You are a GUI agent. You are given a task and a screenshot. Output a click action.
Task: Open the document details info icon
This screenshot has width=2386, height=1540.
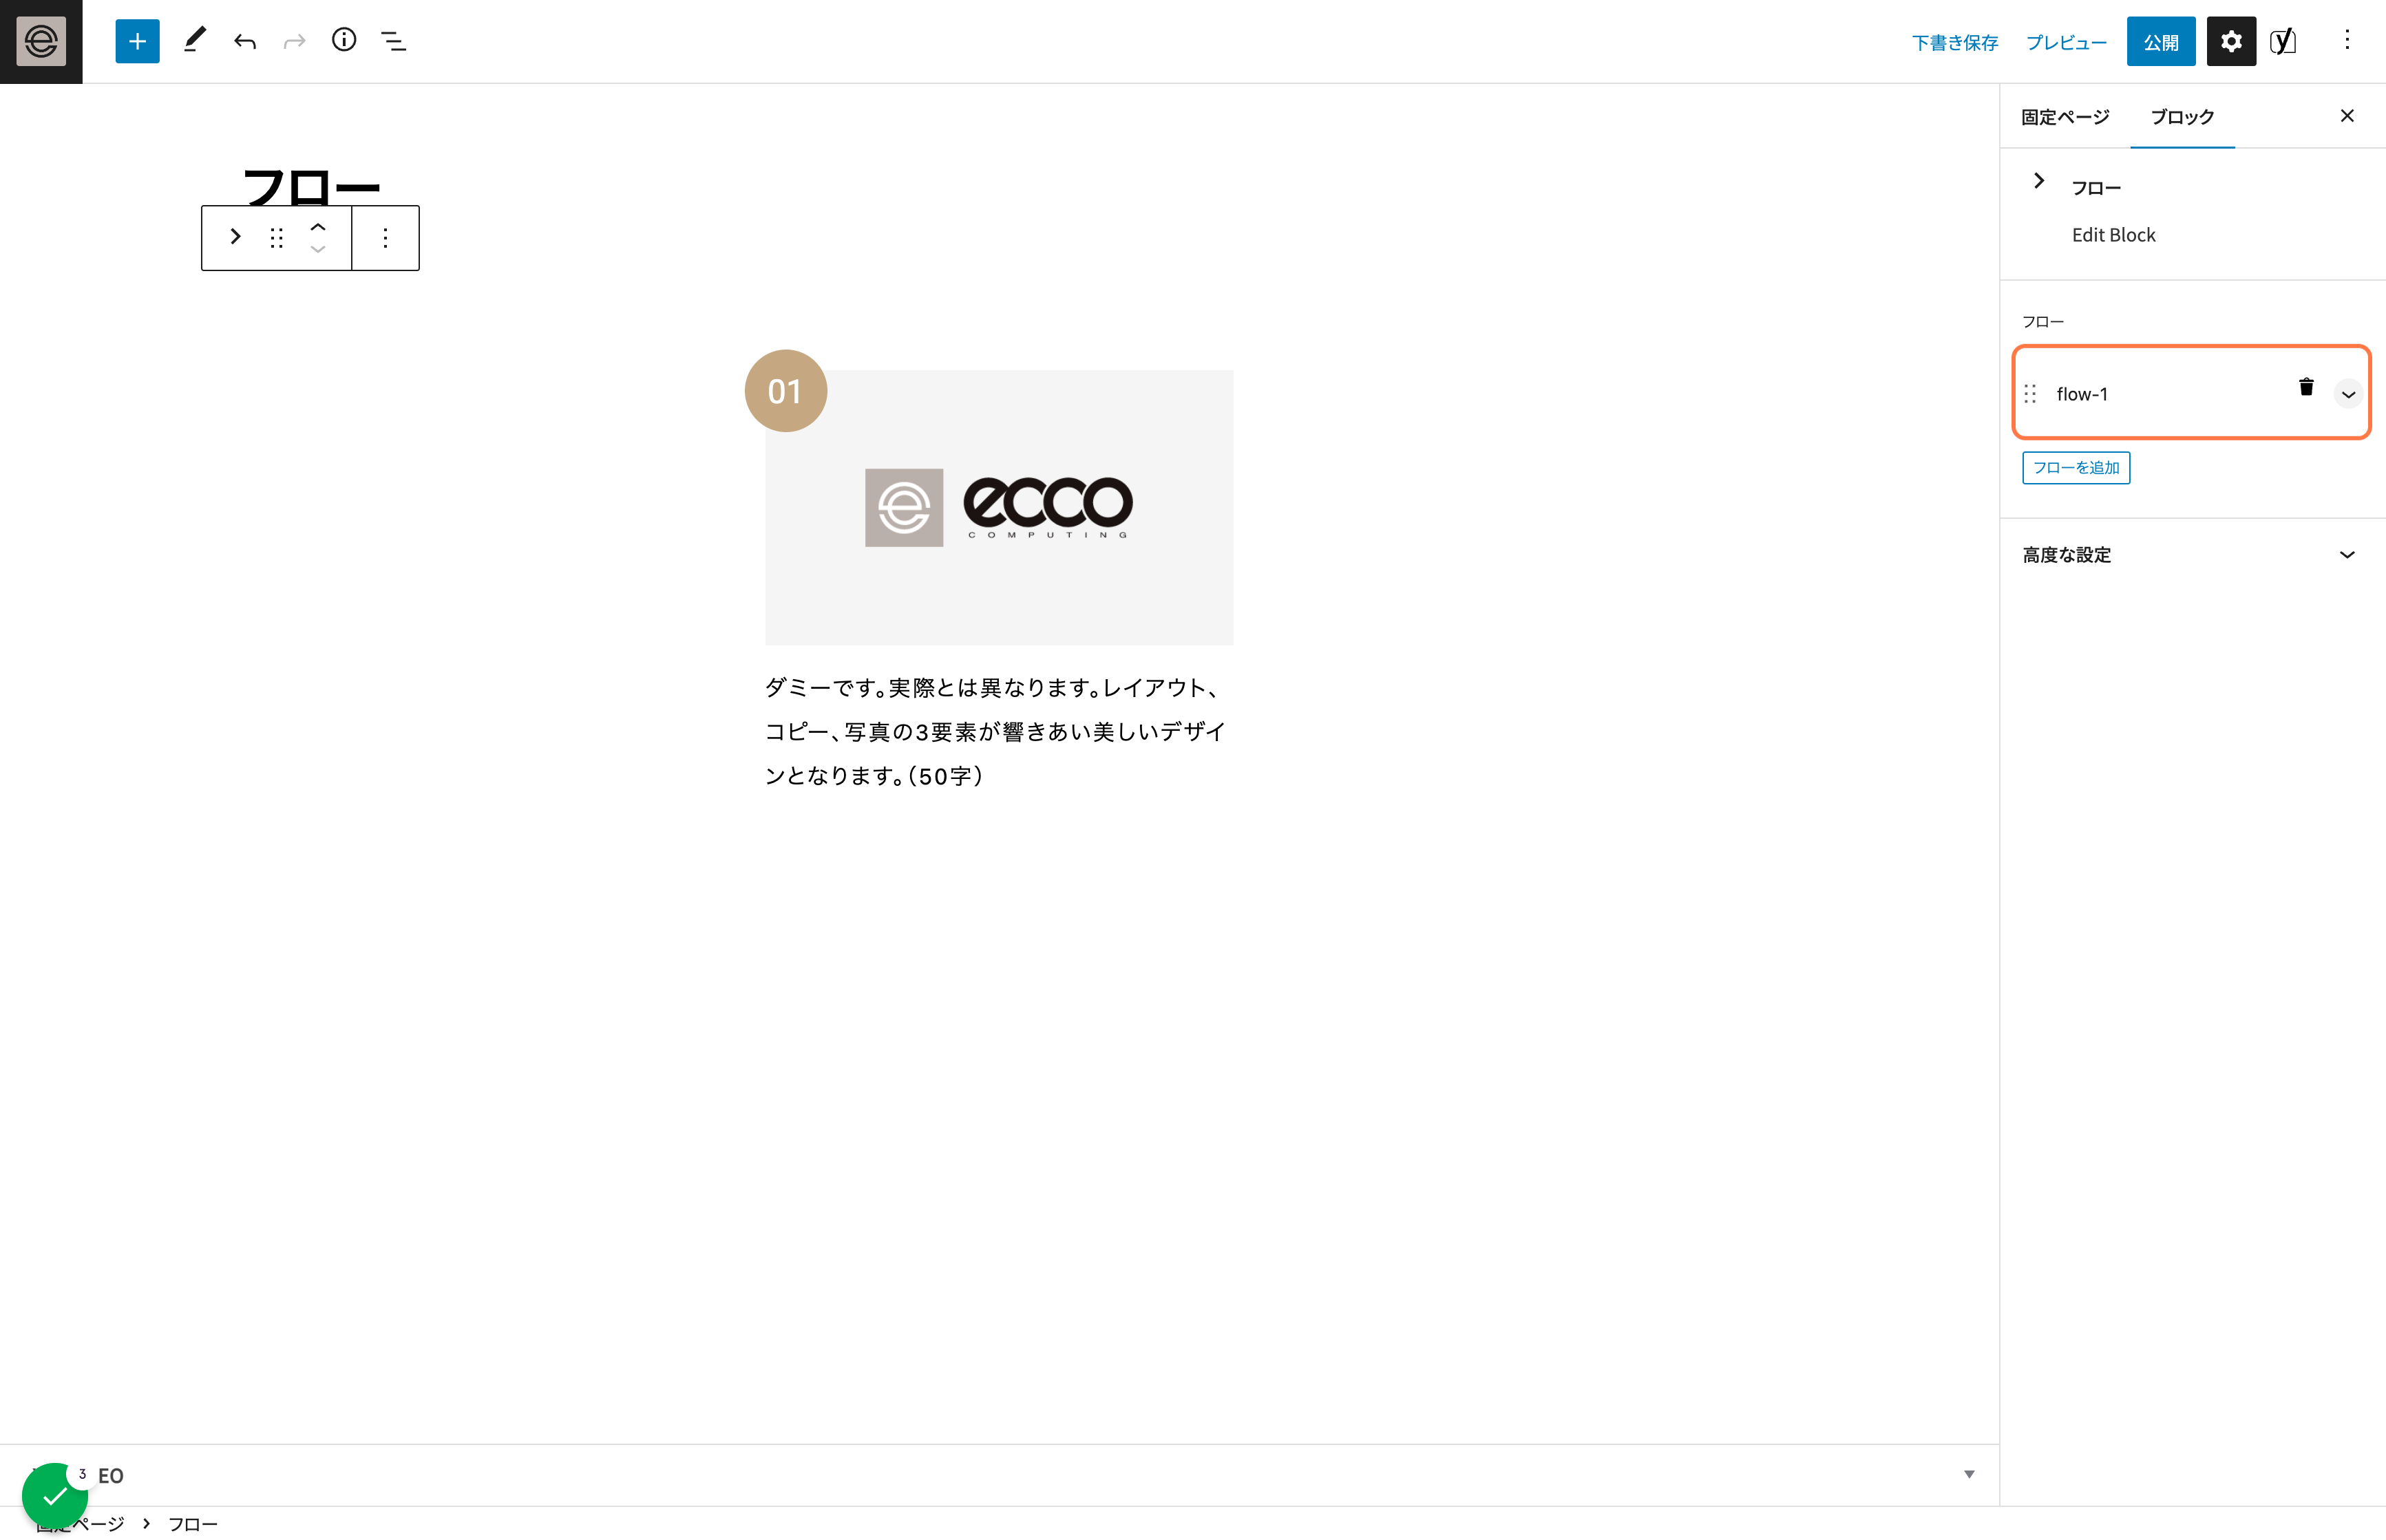[x=344, y=40]
